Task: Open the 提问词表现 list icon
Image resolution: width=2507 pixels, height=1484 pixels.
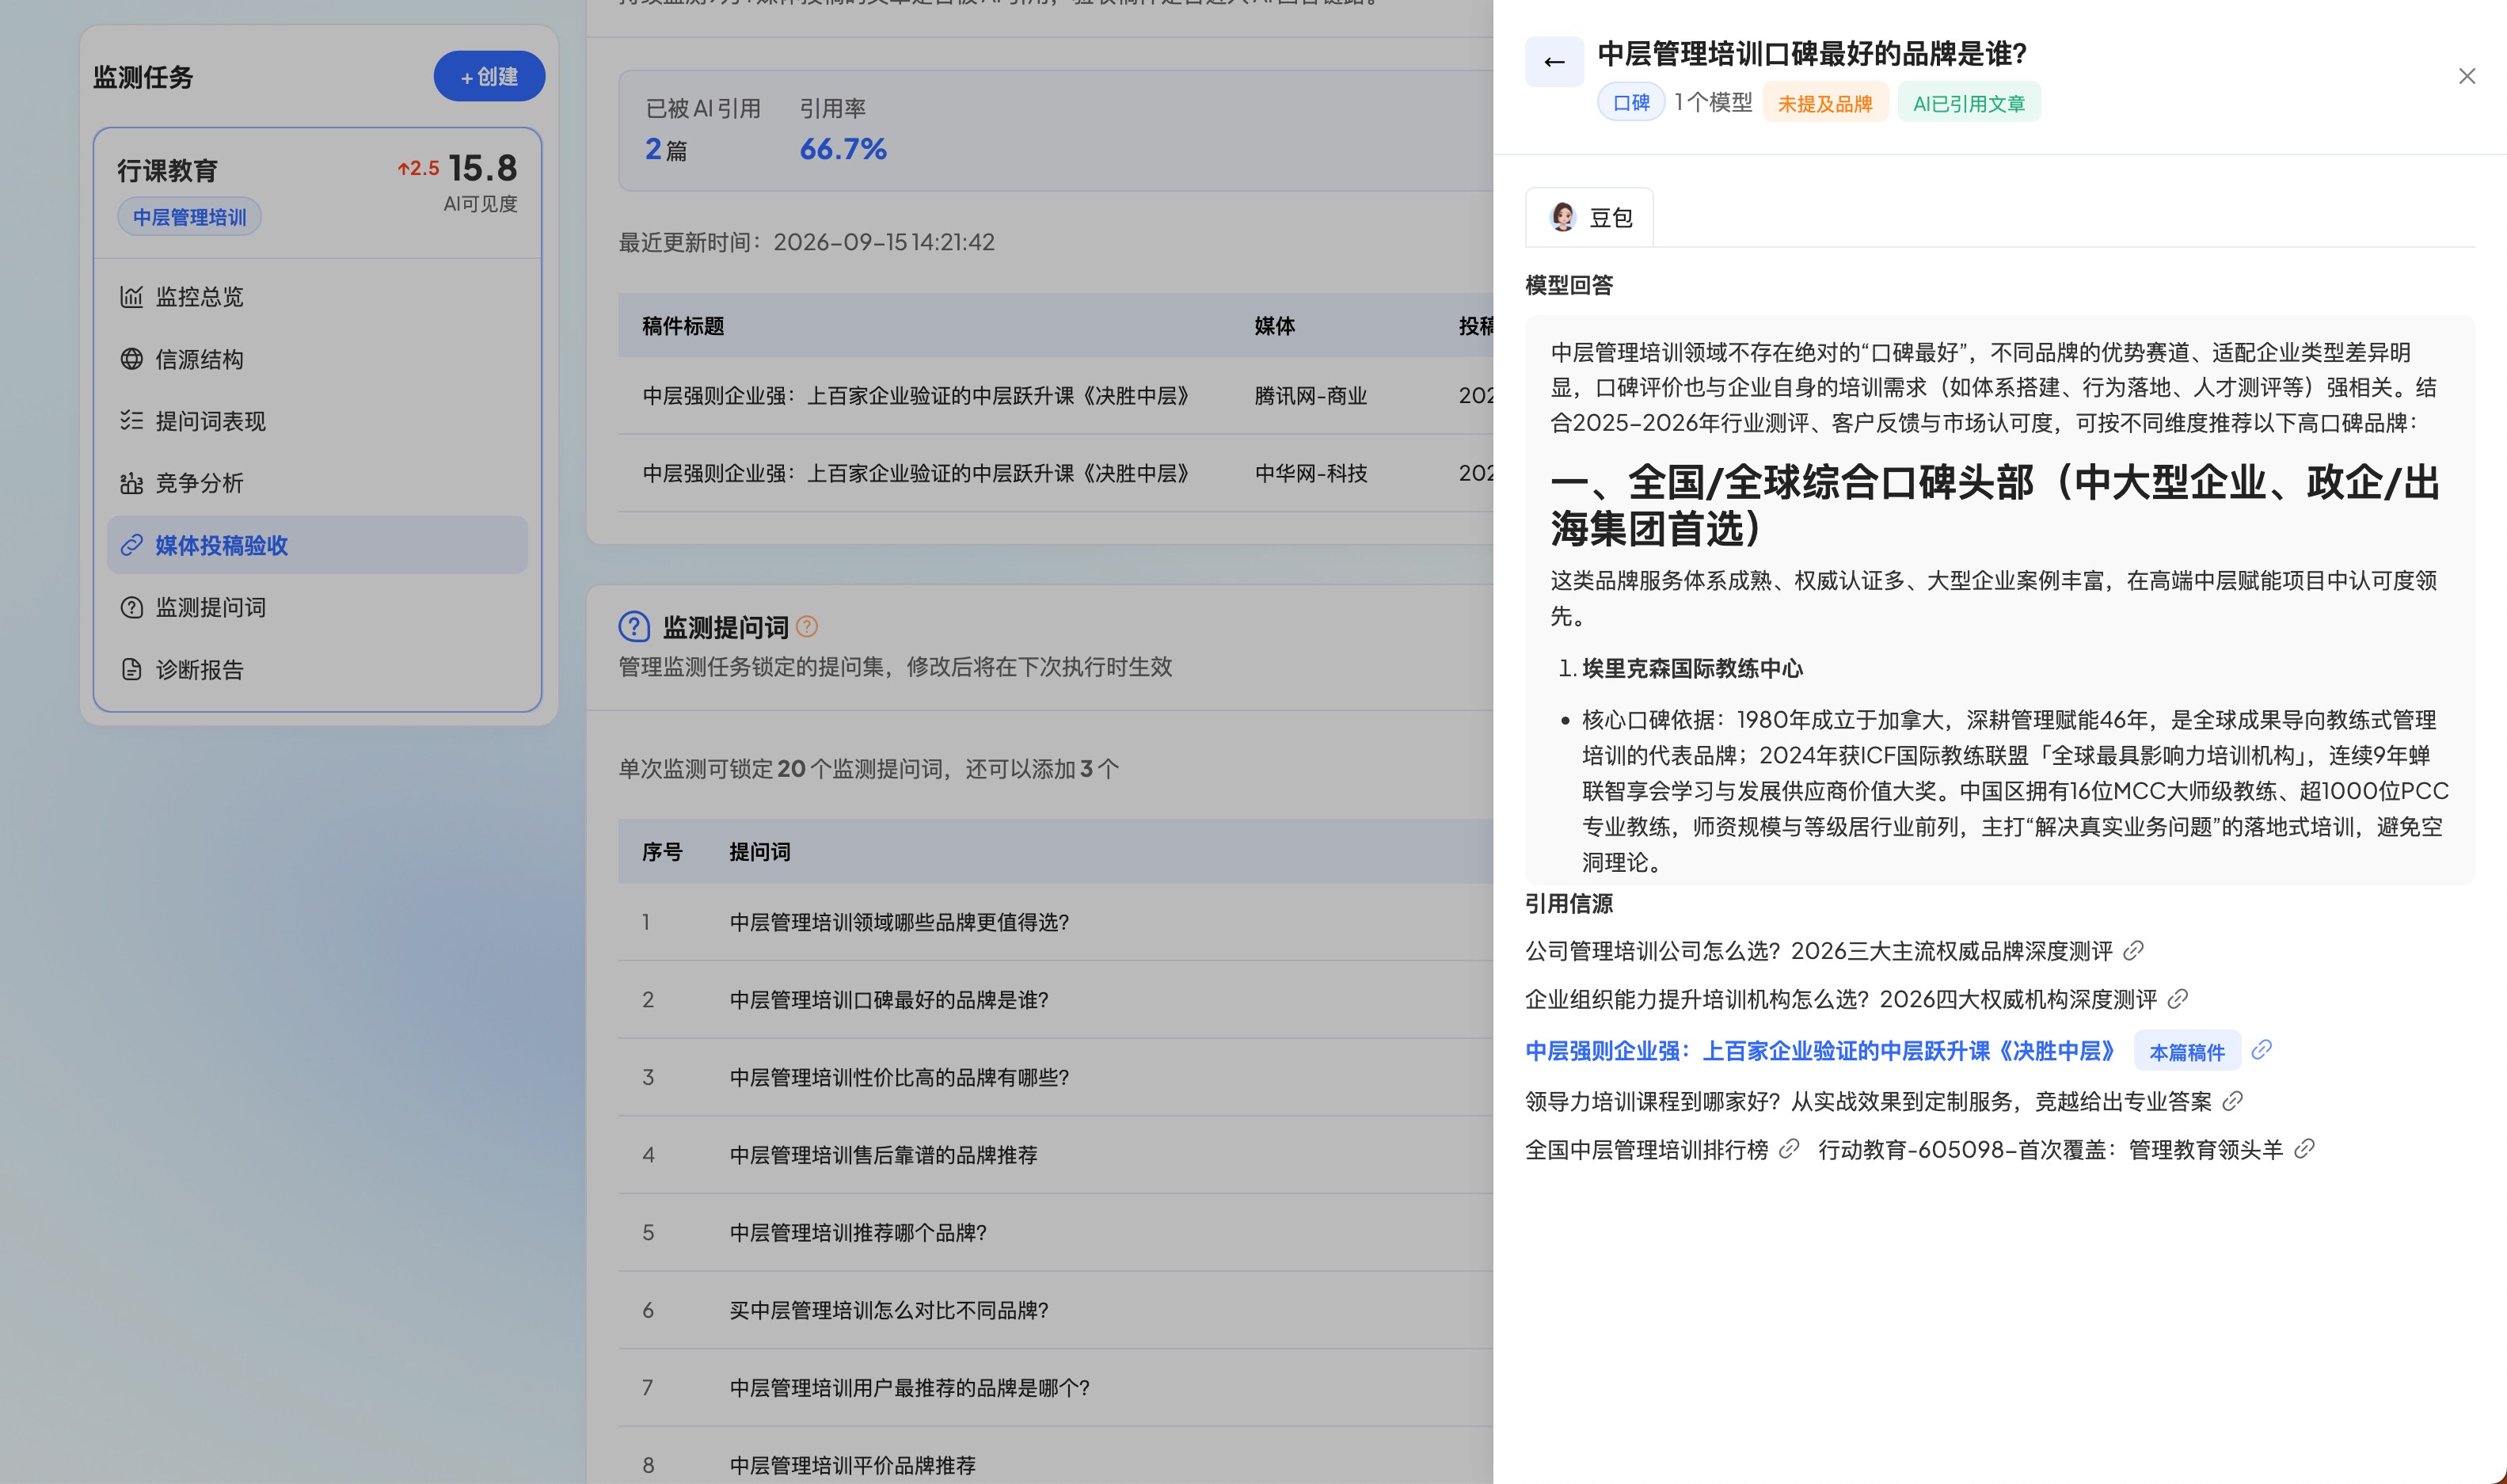Action: (131, 421)
